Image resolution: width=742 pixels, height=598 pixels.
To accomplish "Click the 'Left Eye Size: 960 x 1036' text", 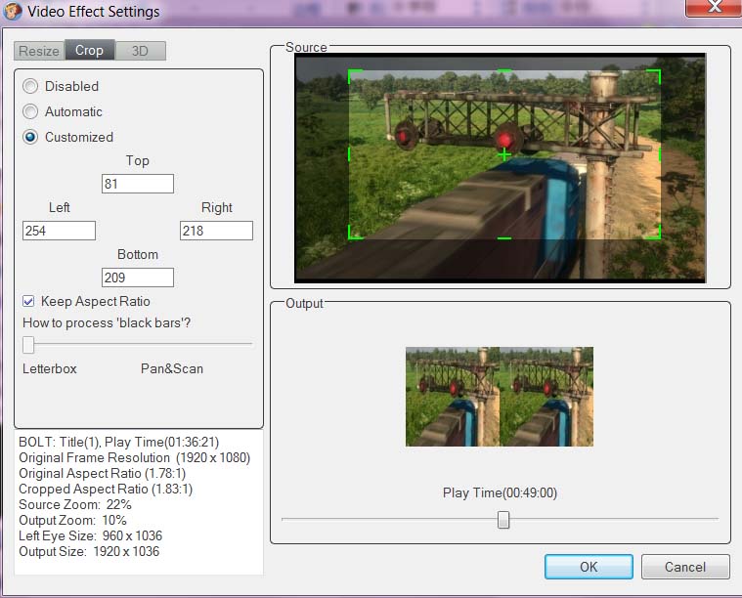I will [x=90, y=535].
